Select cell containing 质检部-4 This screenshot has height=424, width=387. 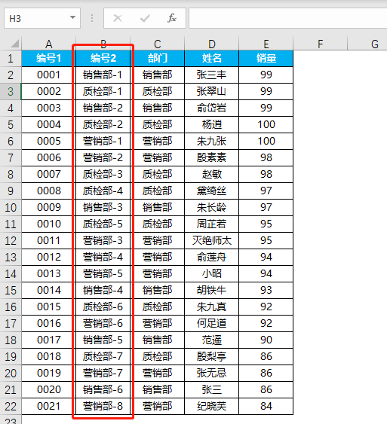(x=103, y=191)
